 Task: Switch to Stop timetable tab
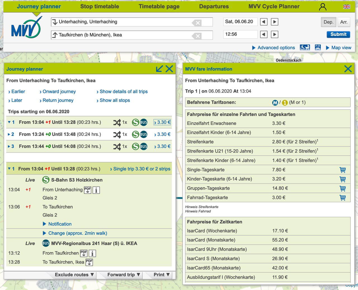(100, 6)
